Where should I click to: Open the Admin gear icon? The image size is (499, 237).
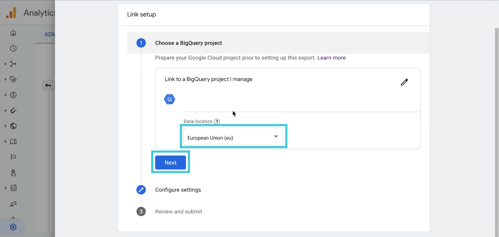pos(13,227)
